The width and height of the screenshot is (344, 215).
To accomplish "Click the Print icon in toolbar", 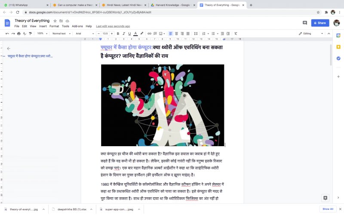I will pos(19,34).
